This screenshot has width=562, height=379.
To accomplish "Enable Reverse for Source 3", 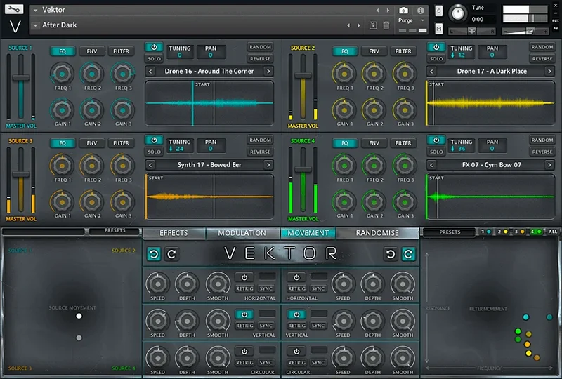I will point(260,152).
